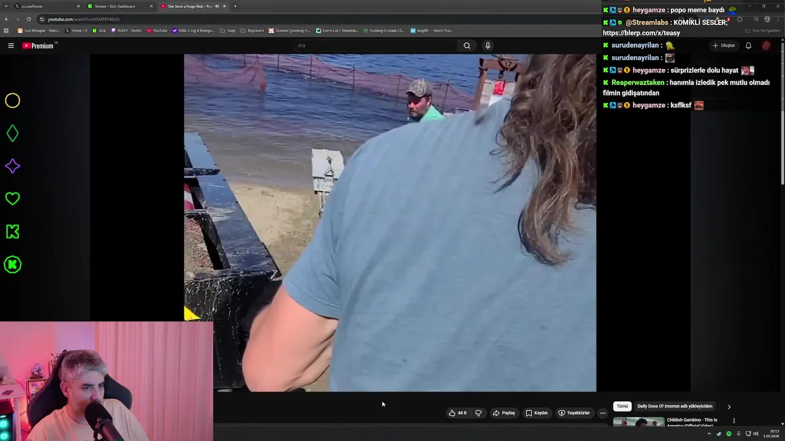Screen dimensions: 785x441
Task: Reload the page
Action: [x=28, y=19]
